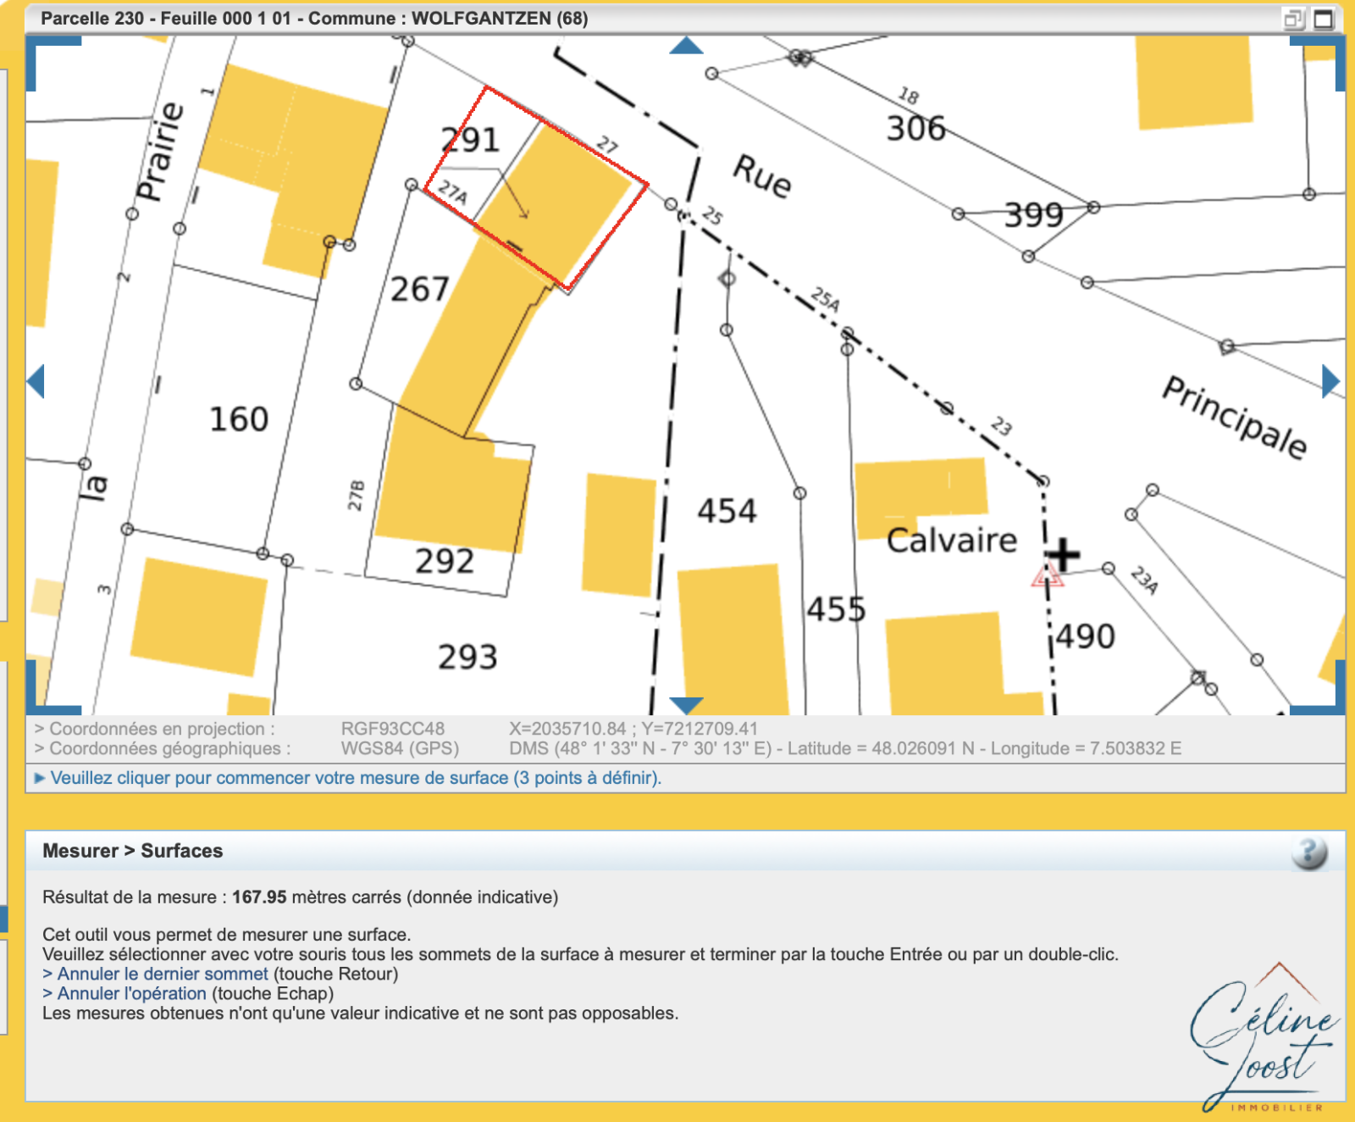Click parcel 454 on the cadastral map

pyautogui.click(x=727, y=511)
